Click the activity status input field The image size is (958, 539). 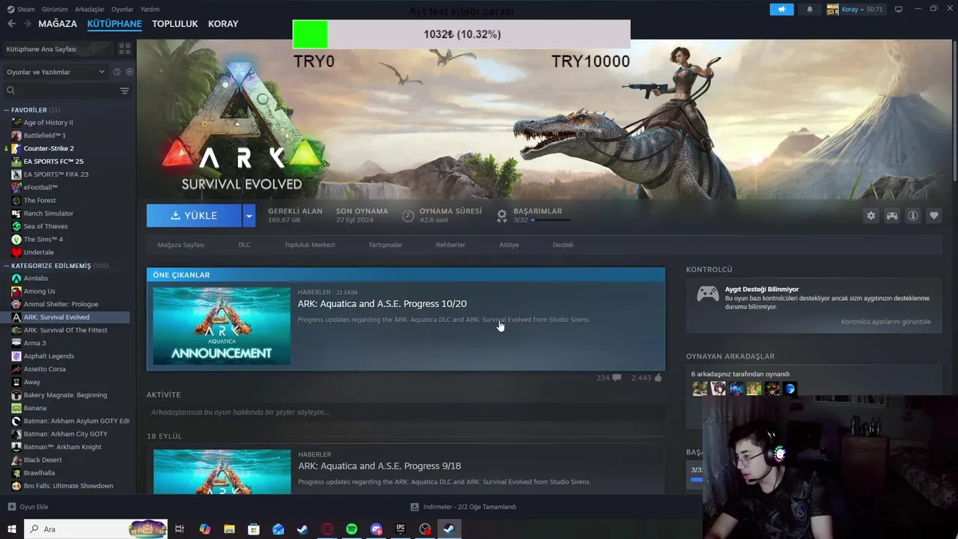pos(406,412)
